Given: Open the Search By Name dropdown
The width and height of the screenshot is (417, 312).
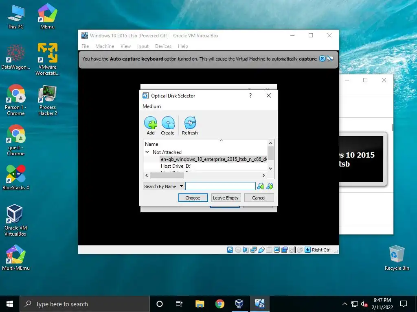Looking at the screenshot, I should tap(164, 186).
